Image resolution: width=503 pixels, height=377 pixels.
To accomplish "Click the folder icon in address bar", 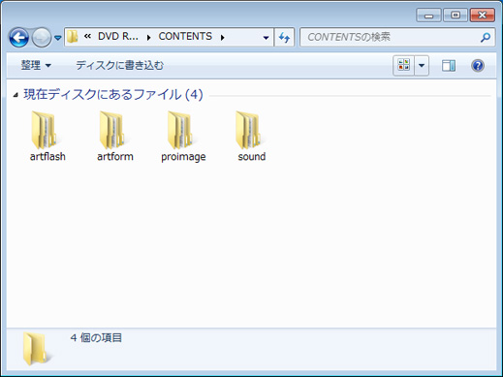I will tap(73, 37).
